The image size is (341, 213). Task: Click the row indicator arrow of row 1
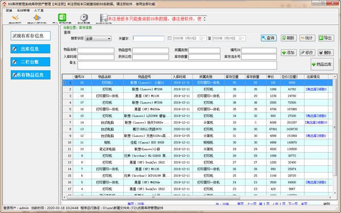pos(65,82)
